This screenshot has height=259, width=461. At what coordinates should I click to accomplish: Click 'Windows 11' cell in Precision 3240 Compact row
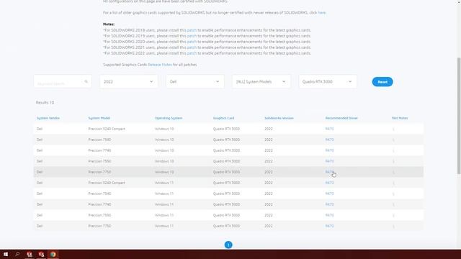[x=164, y=183]
